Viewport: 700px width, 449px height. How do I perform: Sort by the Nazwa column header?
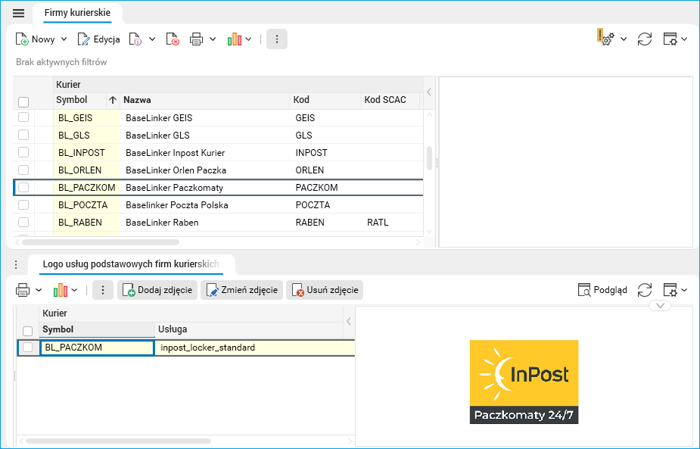tap(204, 100)
